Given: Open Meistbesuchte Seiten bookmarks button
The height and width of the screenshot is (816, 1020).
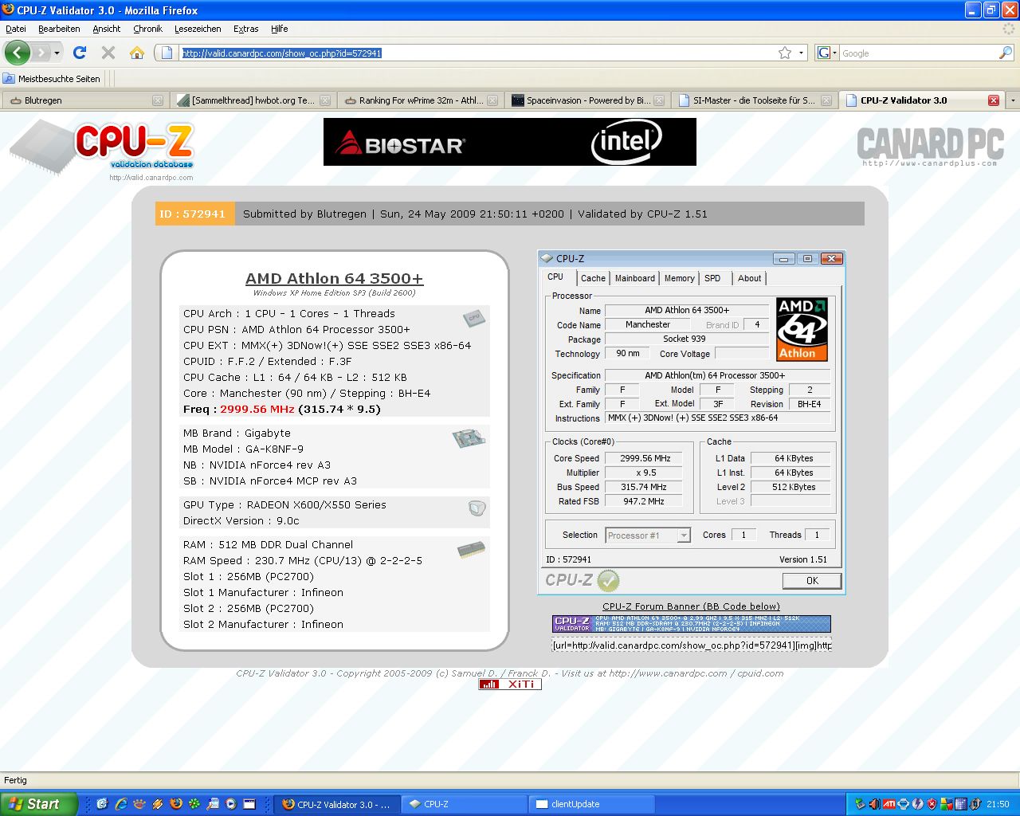Looking at the screenshot, I should 53,79.
